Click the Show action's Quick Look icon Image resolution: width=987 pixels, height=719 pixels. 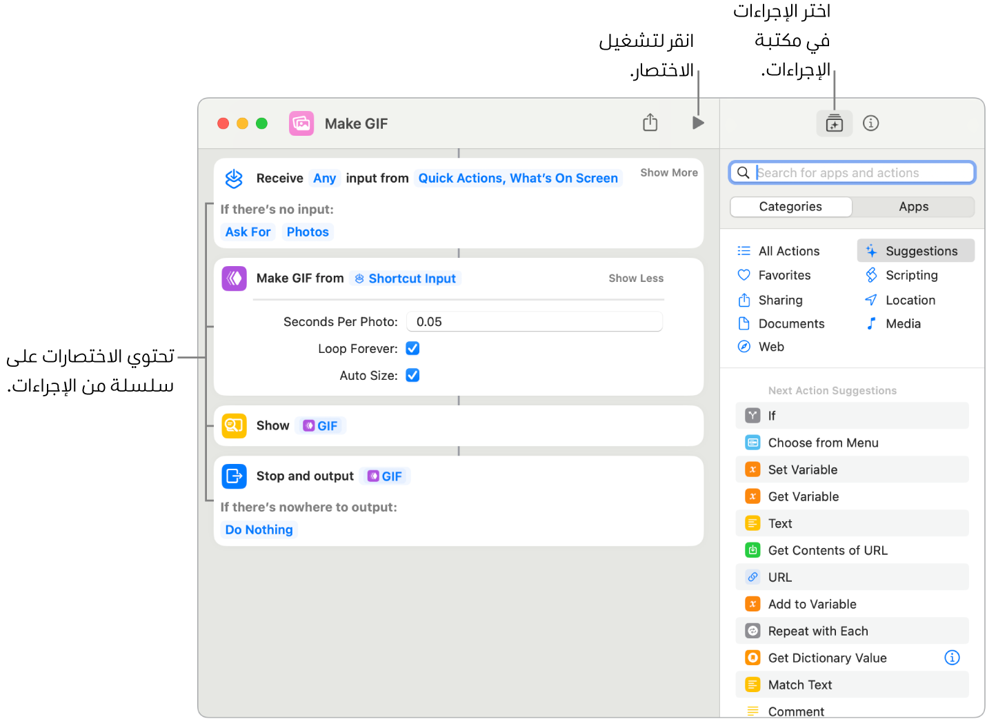point(234,425)
